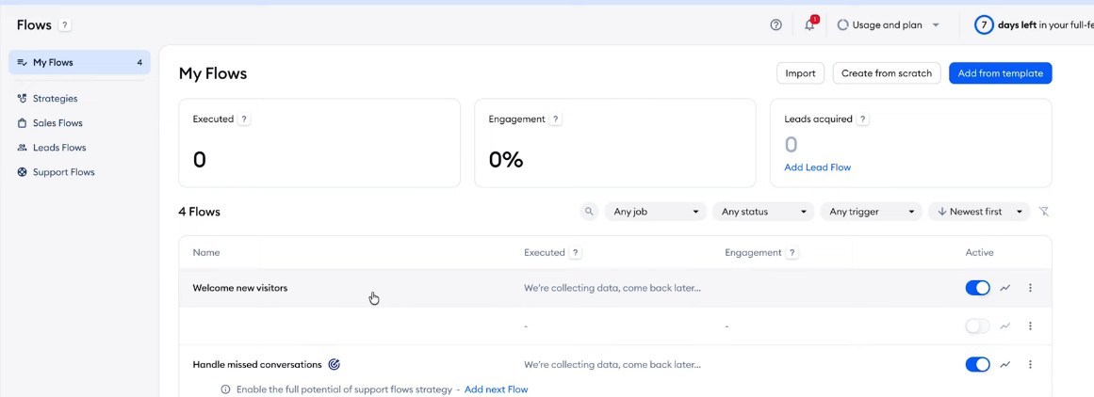Screen dimensions: 1094x397
Task: Open the Welcome new visitors flow row
Action: point(240,288)
